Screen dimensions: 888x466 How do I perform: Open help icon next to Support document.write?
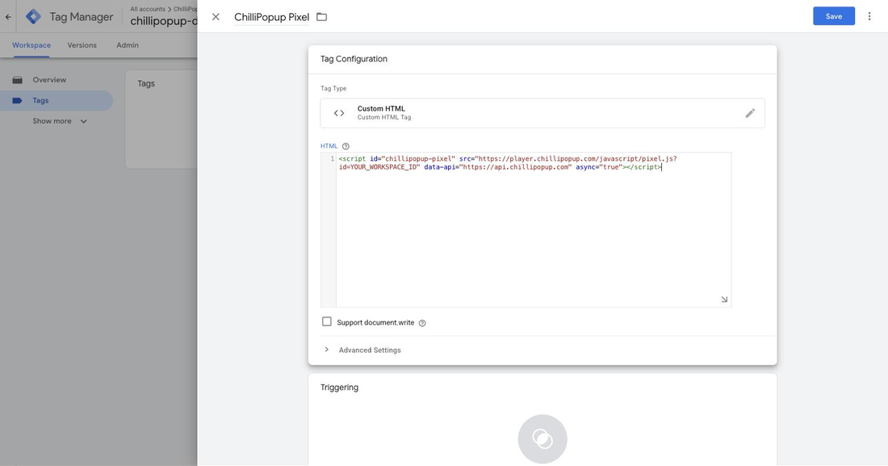(422, 323)
